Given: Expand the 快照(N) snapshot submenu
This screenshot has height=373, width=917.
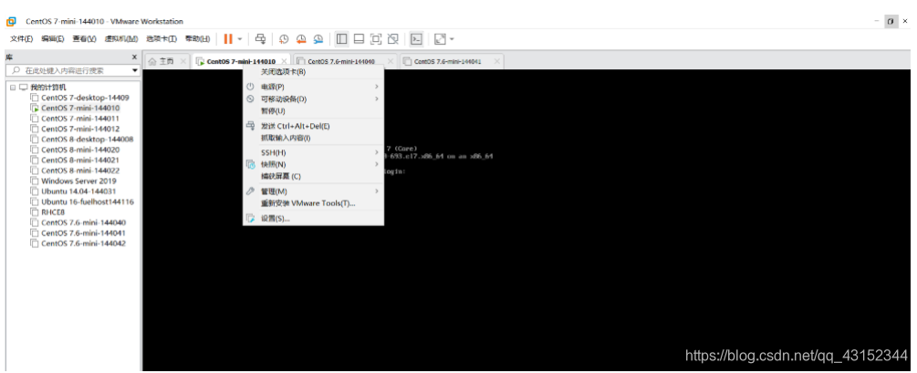Looking at the screenshot, I should [x=314, y=164].
